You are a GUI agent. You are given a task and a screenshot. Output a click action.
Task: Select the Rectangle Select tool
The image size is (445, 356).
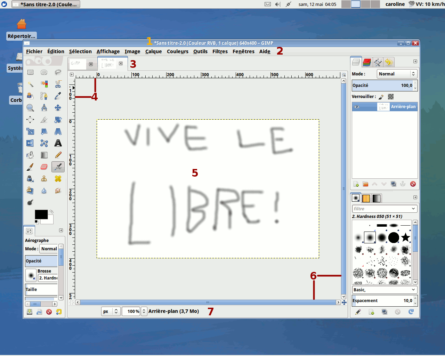click(x=31, y=72)
